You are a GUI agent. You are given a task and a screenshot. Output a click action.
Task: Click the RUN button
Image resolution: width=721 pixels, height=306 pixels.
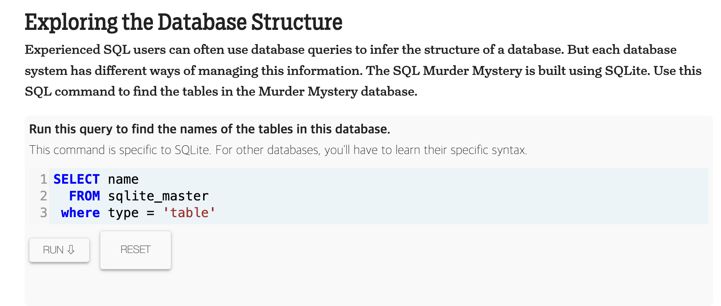tap(59, 250)
